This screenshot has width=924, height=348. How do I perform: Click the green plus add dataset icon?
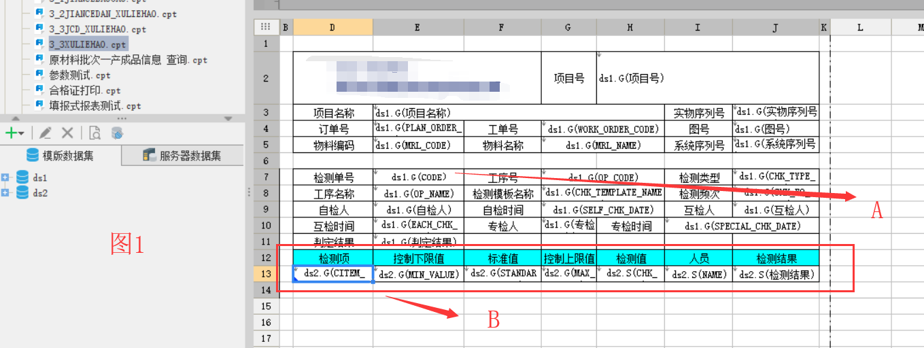(x=11, y=133)
